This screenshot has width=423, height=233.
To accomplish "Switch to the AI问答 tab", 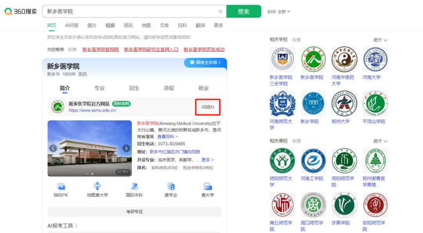I will [x=72, y=25].
